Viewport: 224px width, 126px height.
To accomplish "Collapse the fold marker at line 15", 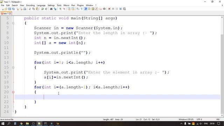I will (13, 68).
